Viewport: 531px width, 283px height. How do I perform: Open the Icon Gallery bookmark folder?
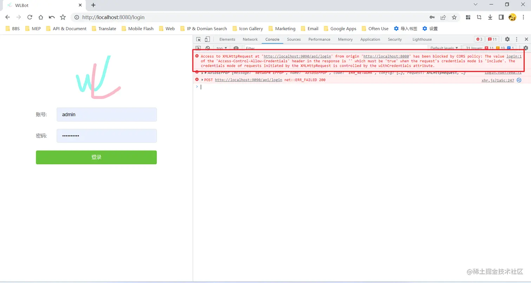(x=247, y=28)
